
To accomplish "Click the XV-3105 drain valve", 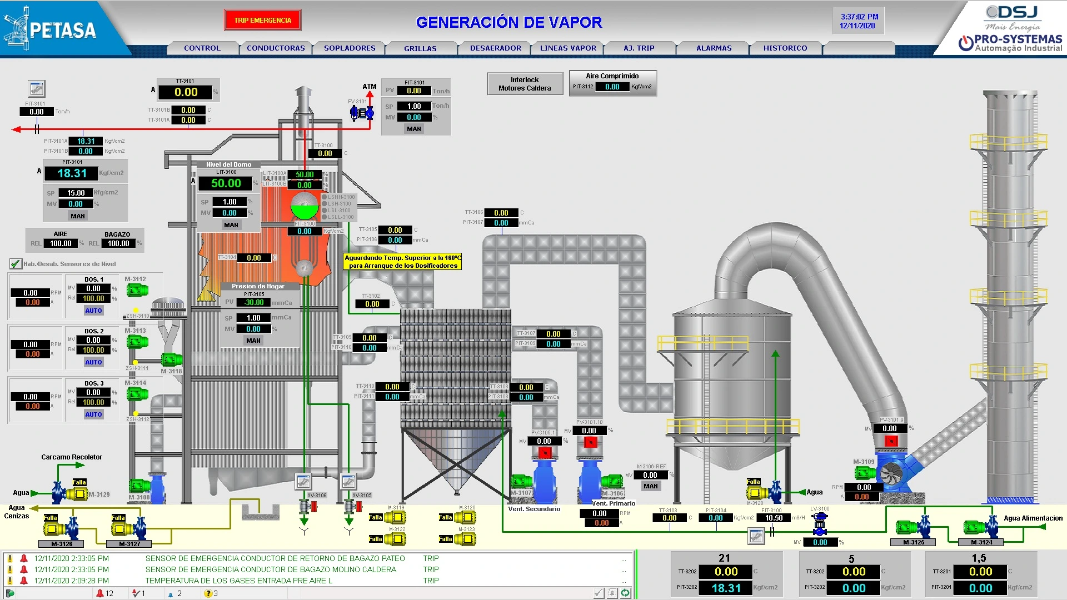I will (x=352, y=507).
